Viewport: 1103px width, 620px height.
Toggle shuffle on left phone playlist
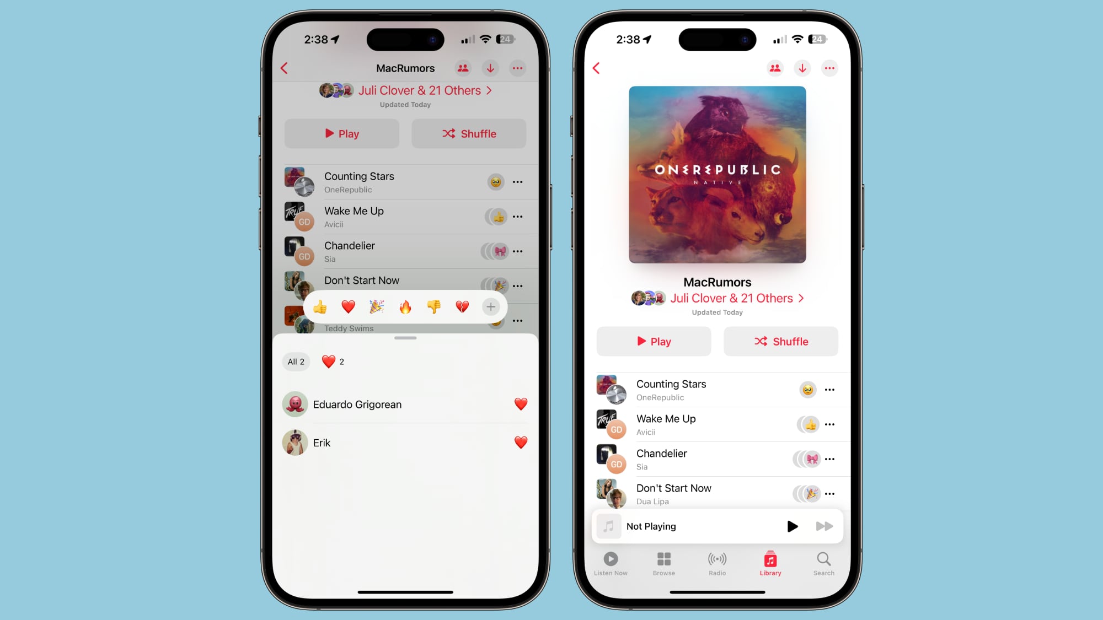(x=468, y=133)
